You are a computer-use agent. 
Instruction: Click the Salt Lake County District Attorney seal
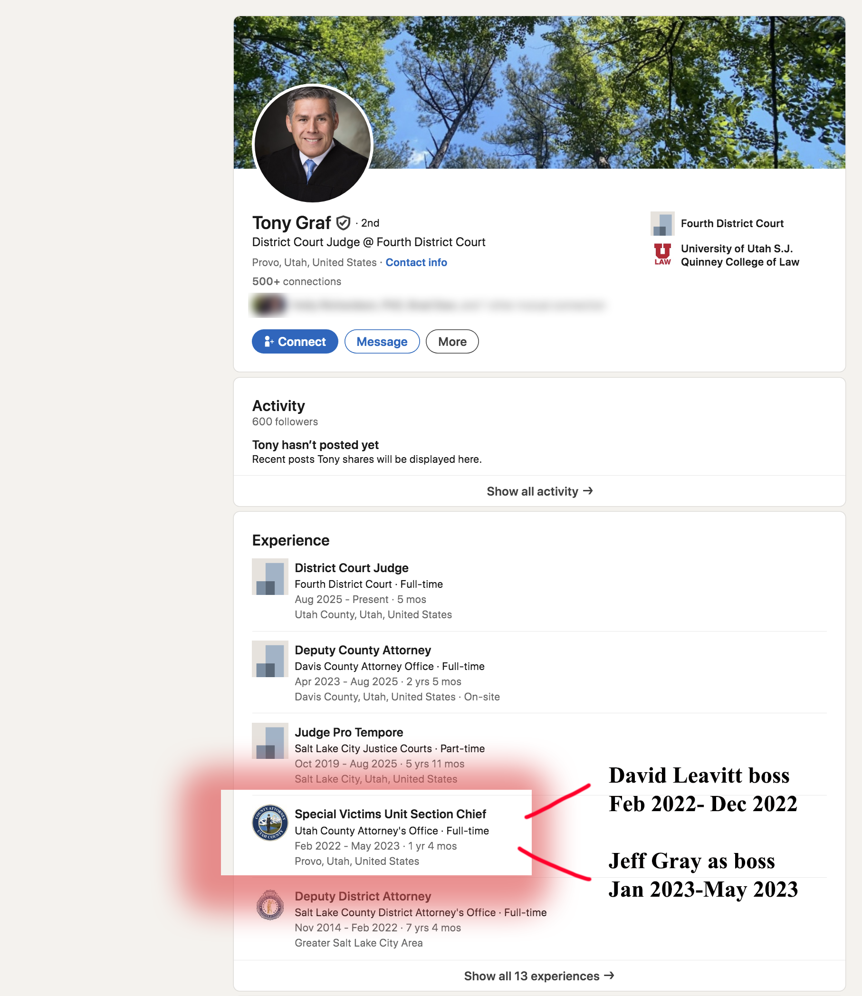270,905
